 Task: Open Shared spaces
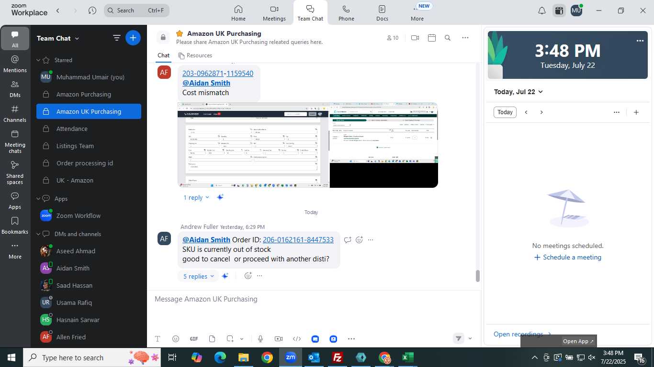[15, 173]
